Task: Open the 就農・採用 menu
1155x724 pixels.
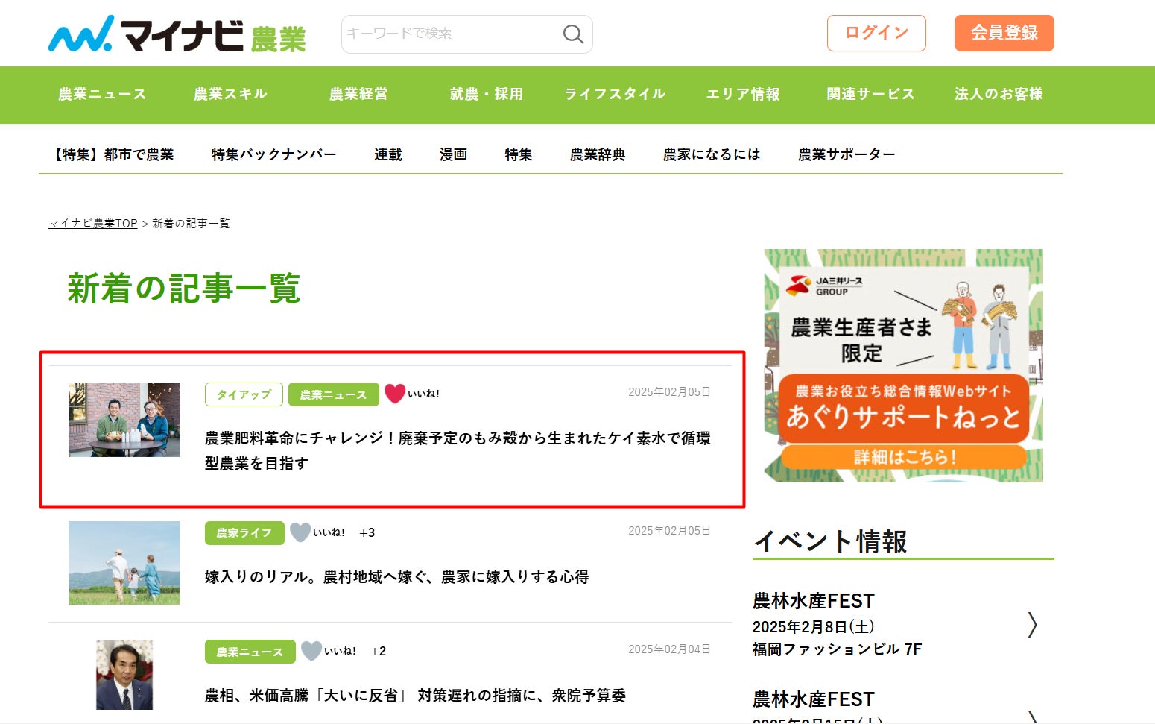Action: point(486,94)
